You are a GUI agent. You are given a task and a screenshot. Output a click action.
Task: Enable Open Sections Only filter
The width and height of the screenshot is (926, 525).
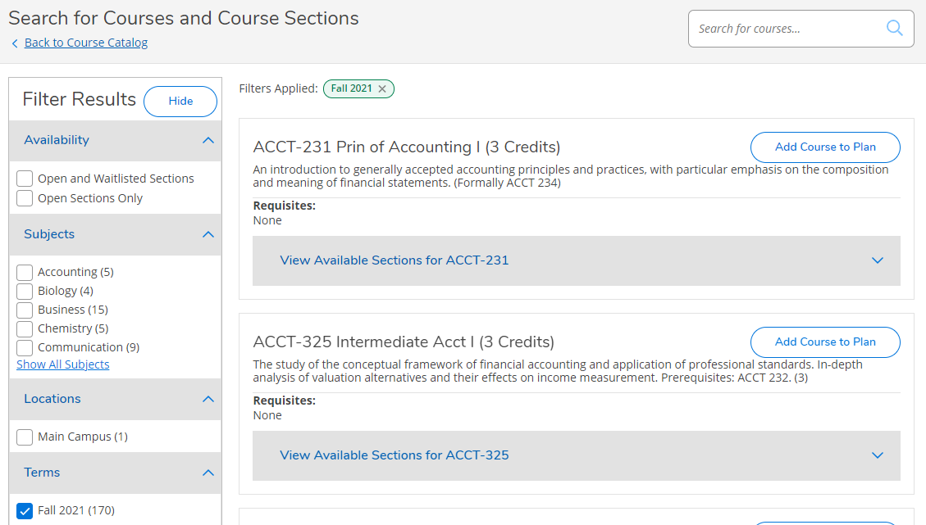(25, 198)
